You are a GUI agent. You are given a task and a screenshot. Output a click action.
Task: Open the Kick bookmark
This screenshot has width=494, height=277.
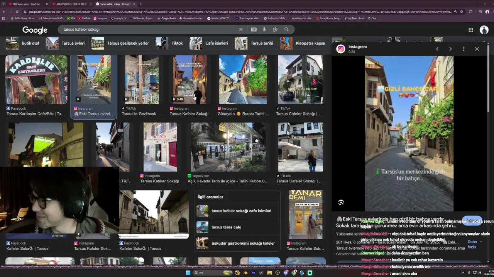(x=71, y=18)
